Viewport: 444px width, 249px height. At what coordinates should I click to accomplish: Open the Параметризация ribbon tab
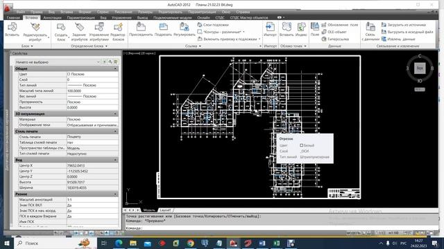pyautogui.click(x=80, y=17)
